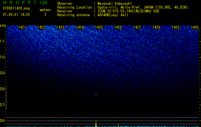
Task: Click the 1422 time marker
Action: [42, 27]
